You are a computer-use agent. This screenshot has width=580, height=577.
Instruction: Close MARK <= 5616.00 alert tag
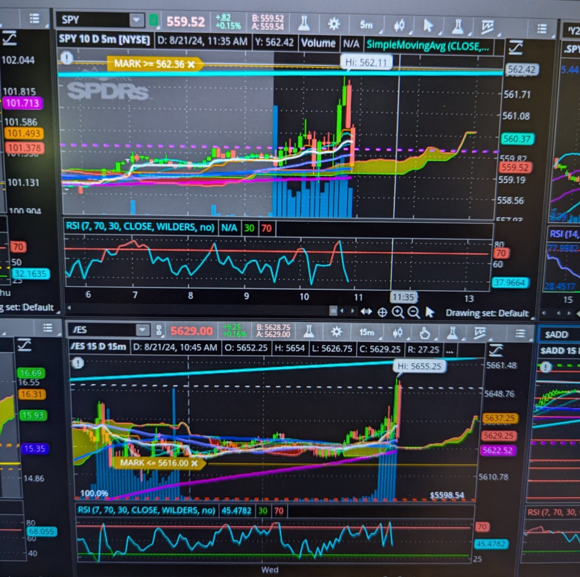(x=194, y=463)
